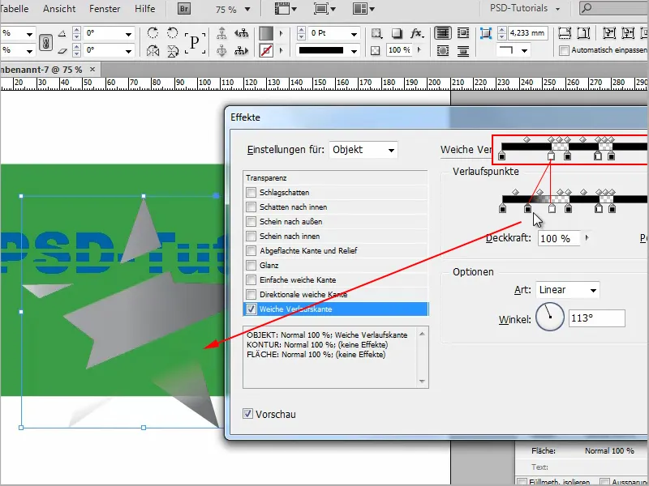Check Automatisch einpassen option

[564, 50]
